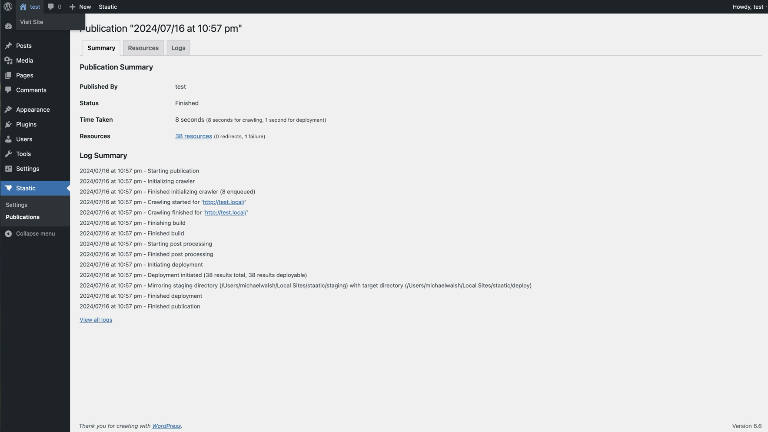Click the Appearance paintbrush icon

tap(9, 109)
